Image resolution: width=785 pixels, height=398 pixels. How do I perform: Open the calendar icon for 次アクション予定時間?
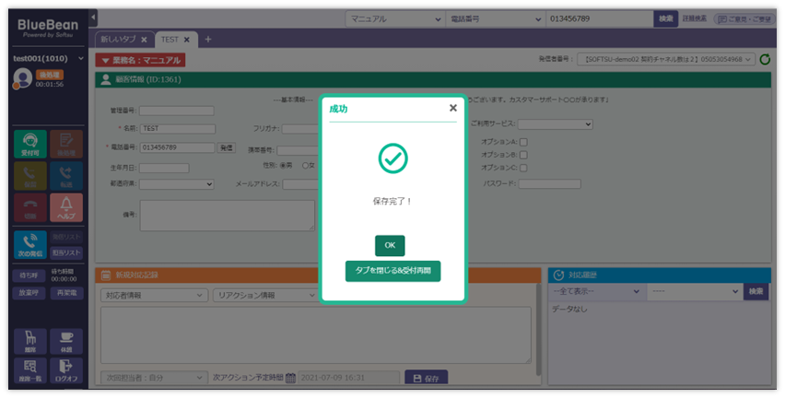[x=290, y=378]
